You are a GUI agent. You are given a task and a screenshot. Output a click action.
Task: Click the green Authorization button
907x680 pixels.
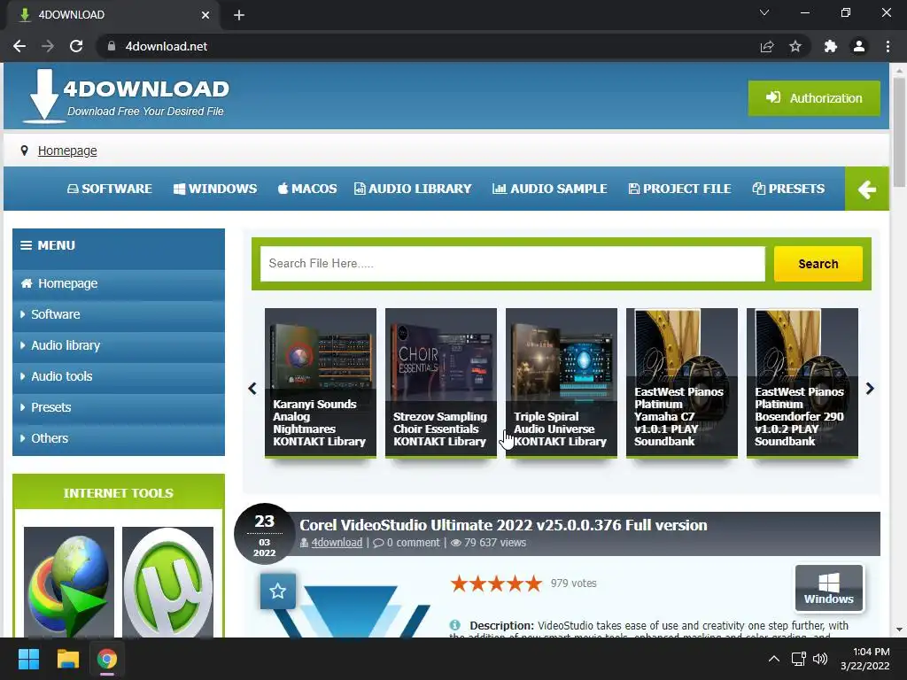[814, 98]
